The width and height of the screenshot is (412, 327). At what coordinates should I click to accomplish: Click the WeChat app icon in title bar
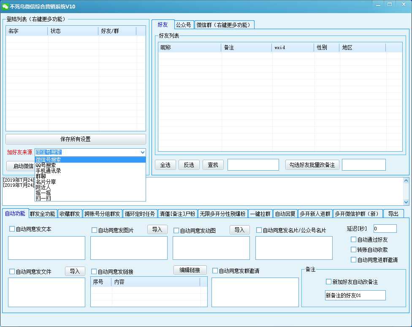click(5, 6)
